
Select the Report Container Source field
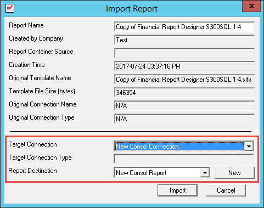point(184,53)
